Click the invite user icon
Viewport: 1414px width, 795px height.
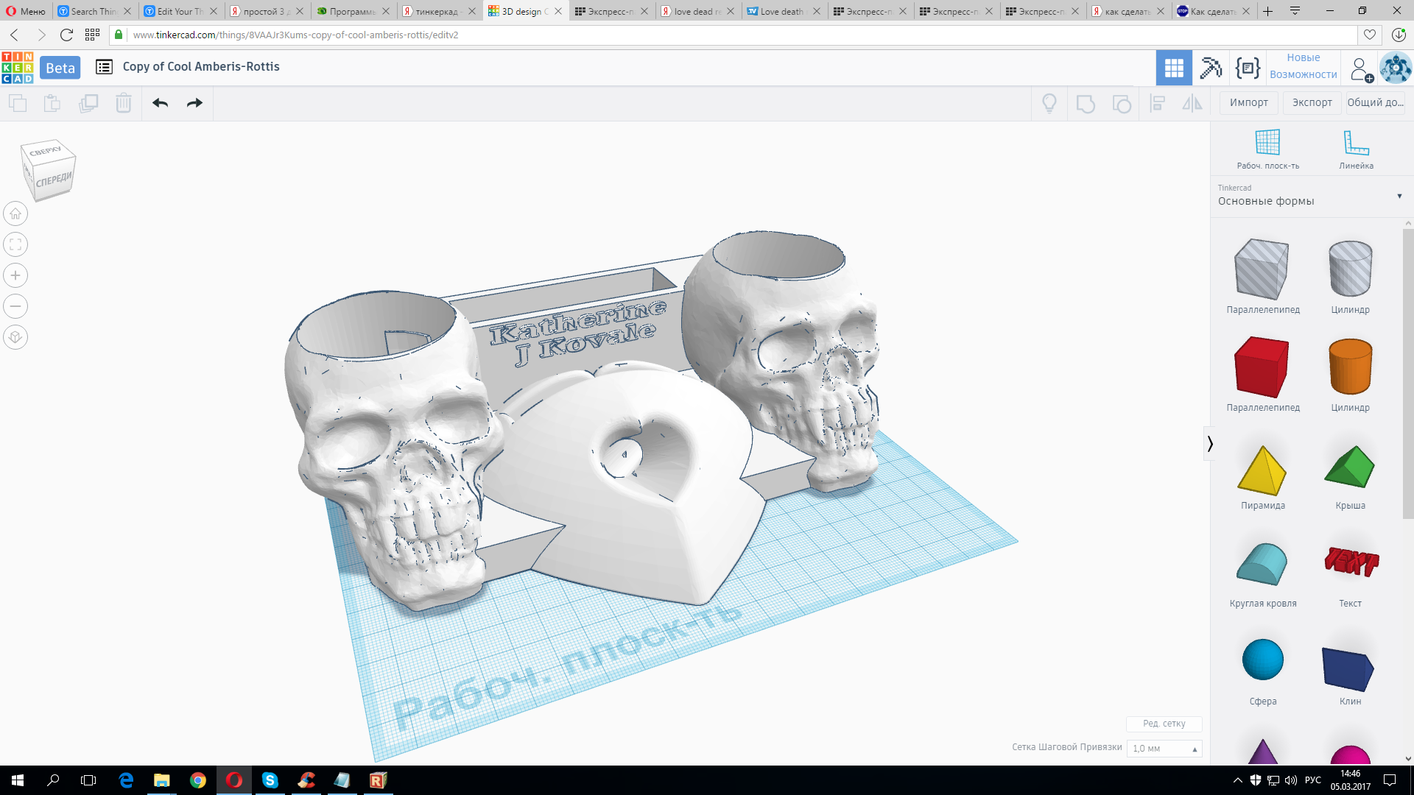coord(1361,69)
